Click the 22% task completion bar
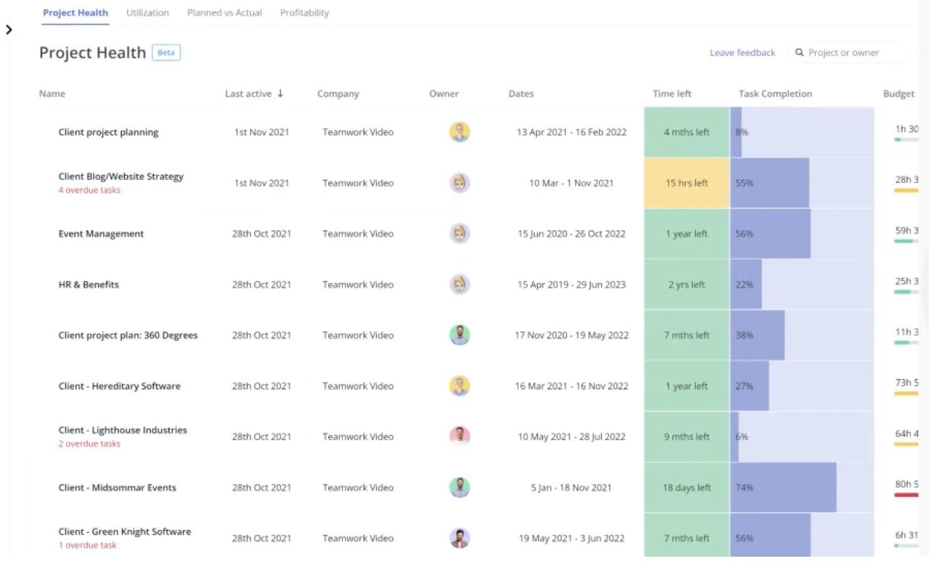 tap(746, 285)
